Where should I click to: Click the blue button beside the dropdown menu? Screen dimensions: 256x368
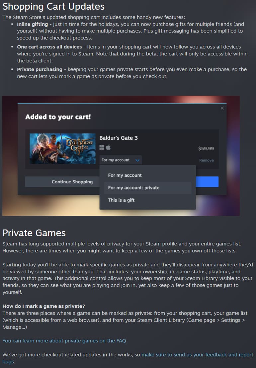point(207,182)
